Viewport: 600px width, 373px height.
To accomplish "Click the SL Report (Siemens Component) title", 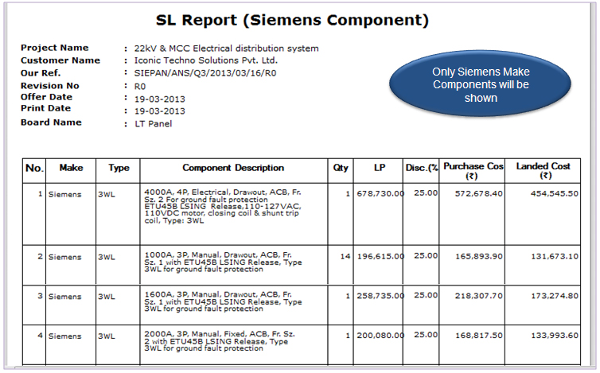I will (292, 20).
